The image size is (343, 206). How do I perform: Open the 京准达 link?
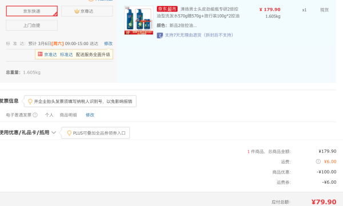tap(50, 55)
